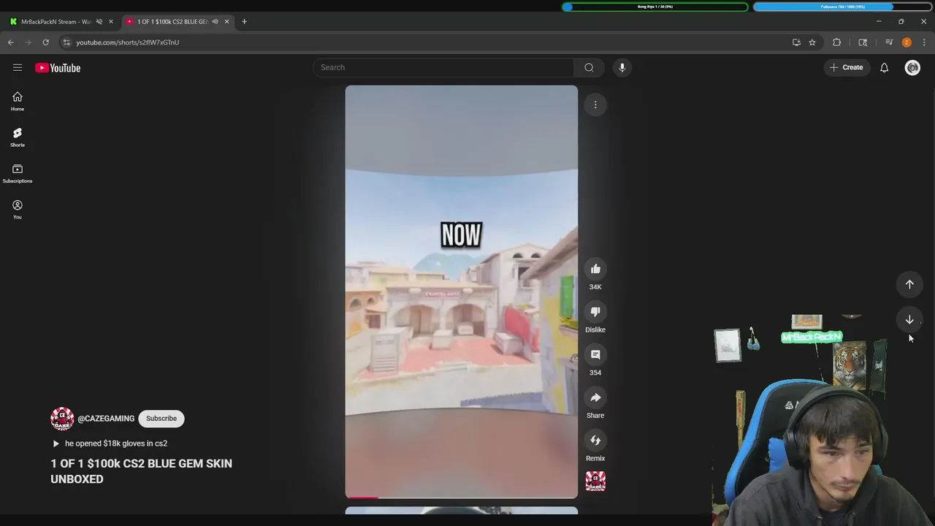Viewport: 935px width, 526px height.
Task: Open the sound source channel thumbnail
Action: click(595, 481)
